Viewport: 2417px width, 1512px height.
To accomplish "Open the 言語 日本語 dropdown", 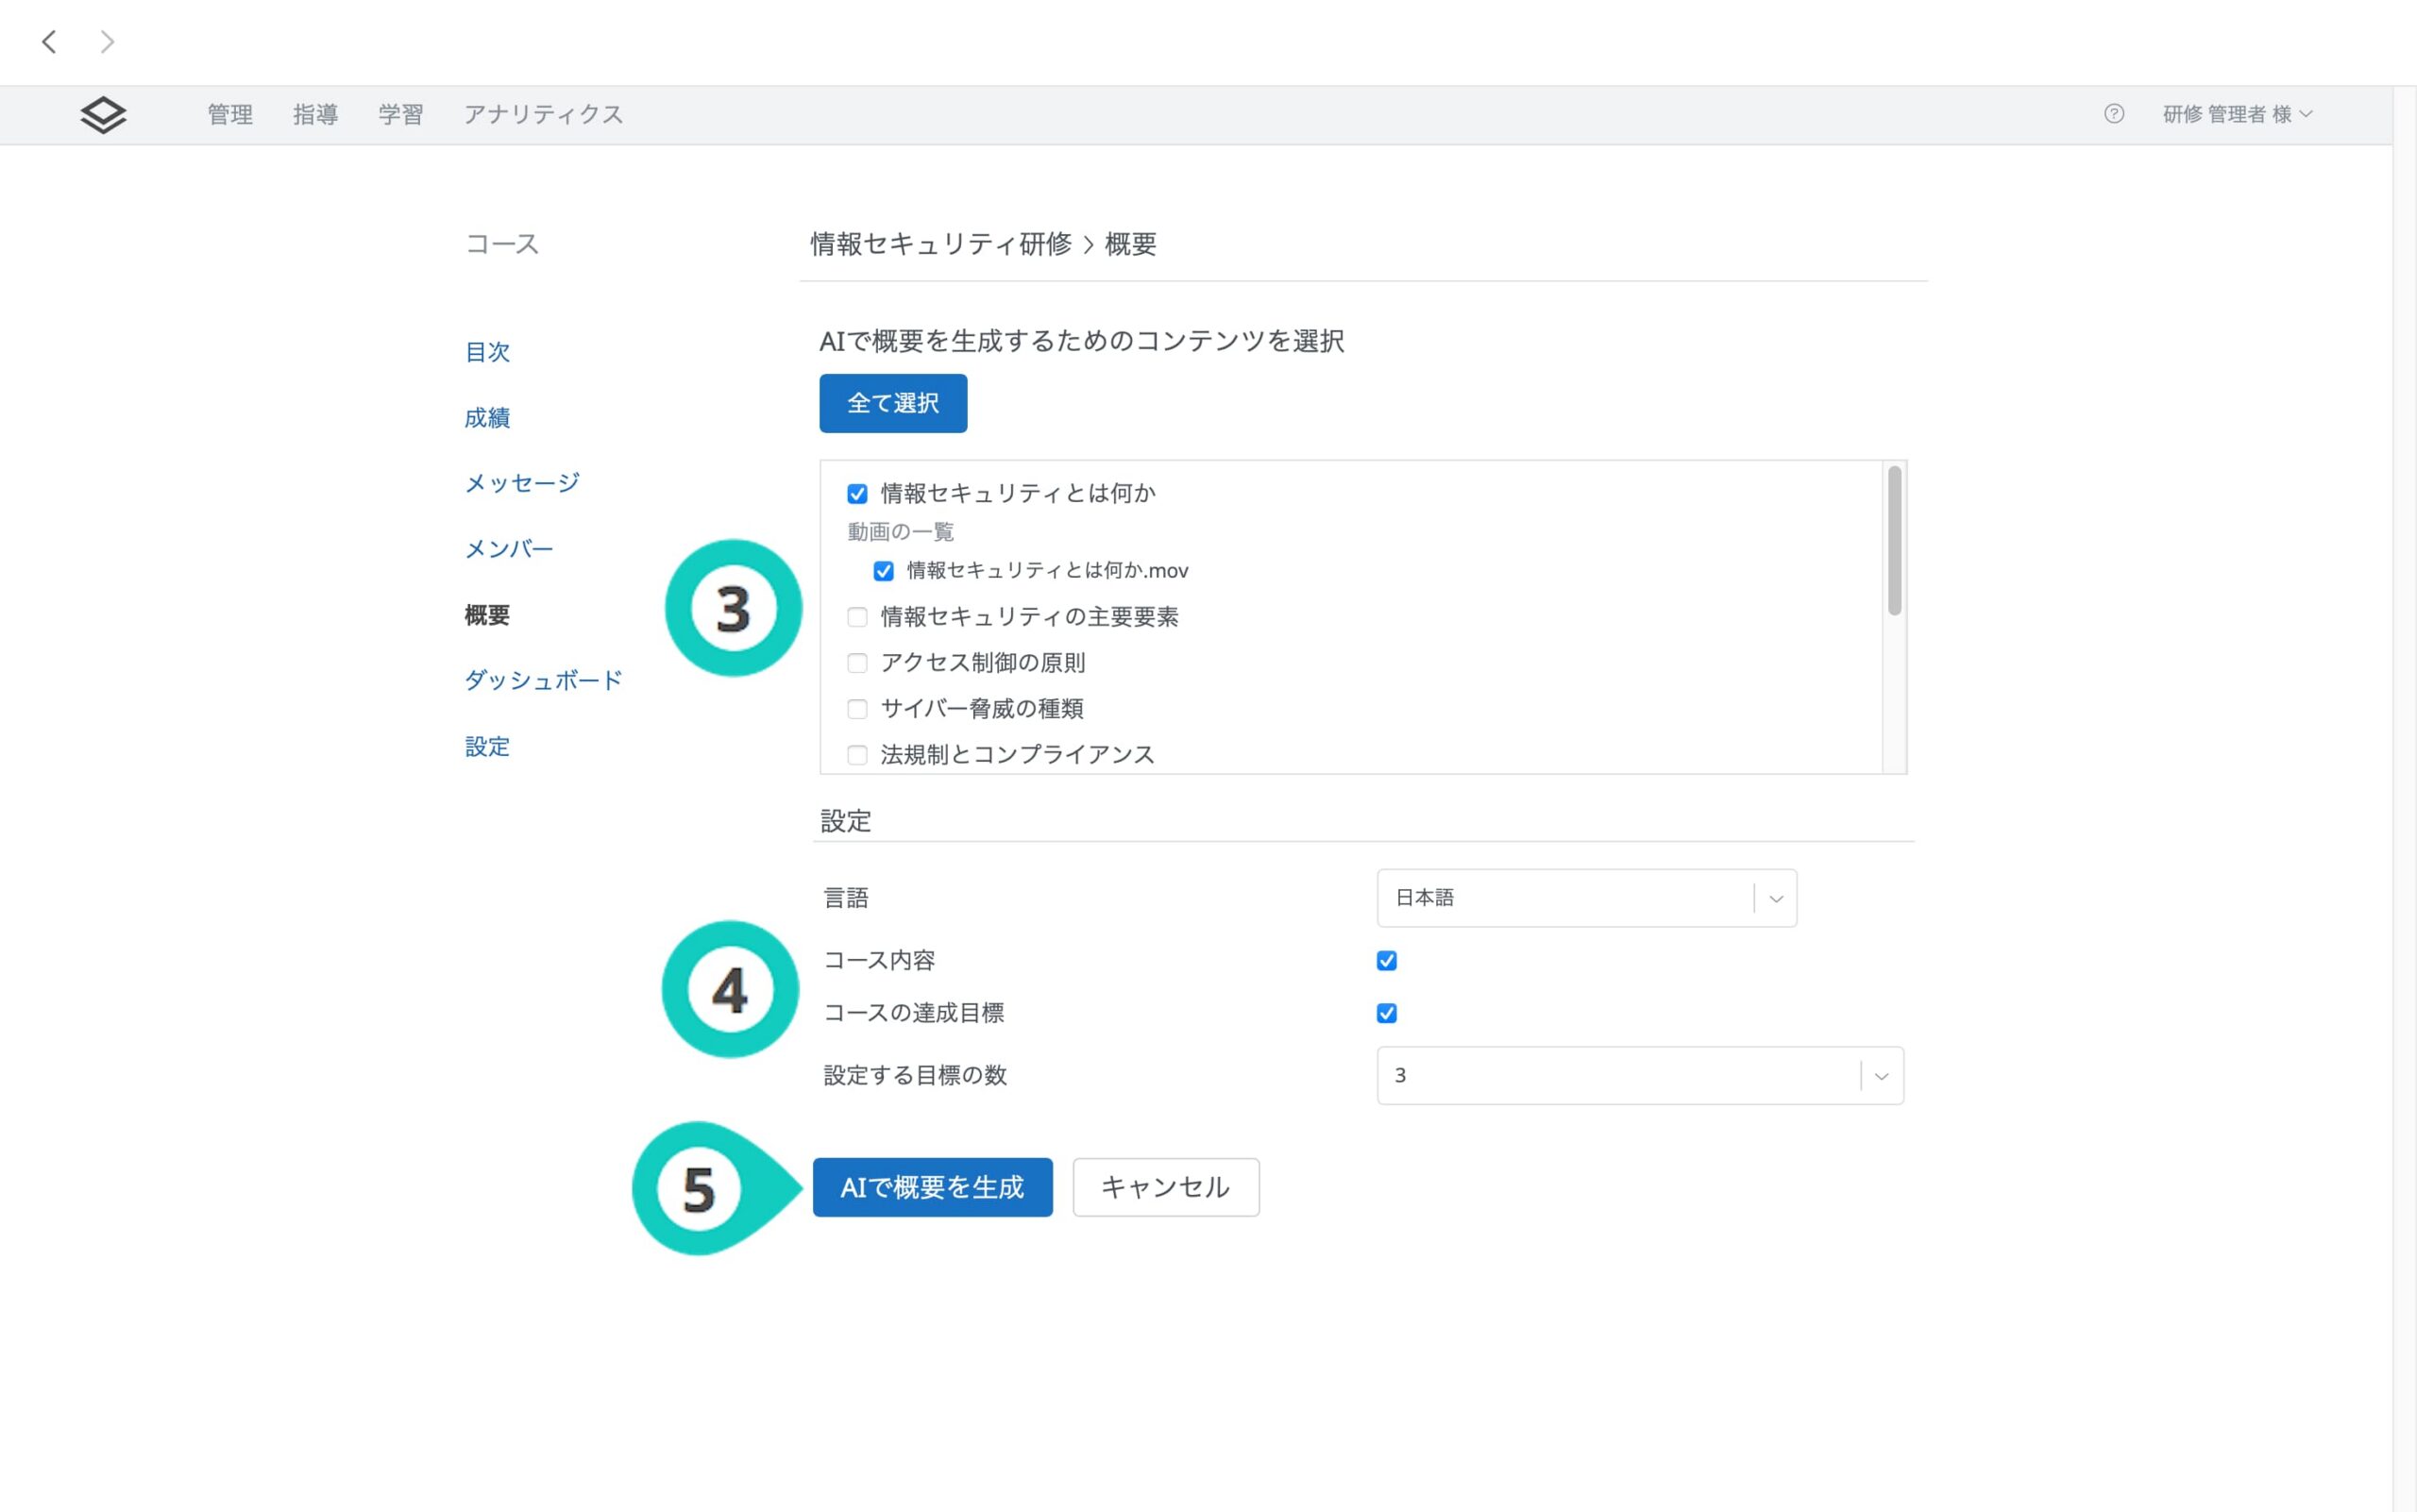I will [x=1585, y=898].
